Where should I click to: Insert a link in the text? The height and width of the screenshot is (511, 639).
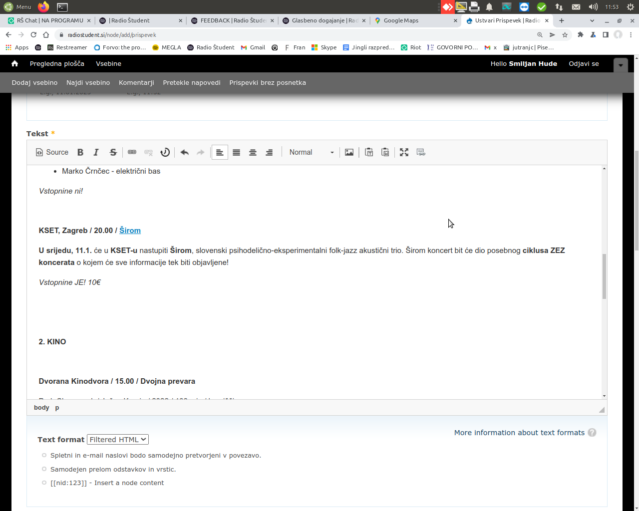coord(132,152)
